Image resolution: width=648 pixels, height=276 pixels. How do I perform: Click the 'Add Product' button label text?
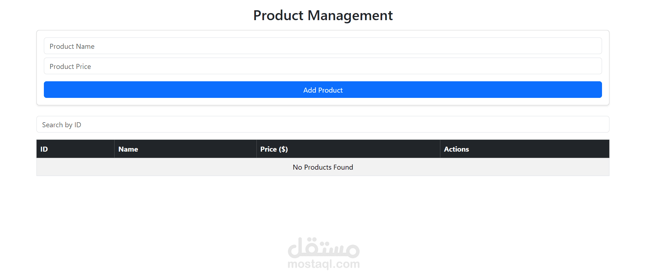click(x=323, y=90)
